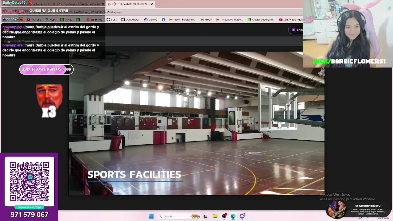393x221 pixels.
Task: Open the Gmail bookmark
Action: click(x=206, y=20)
